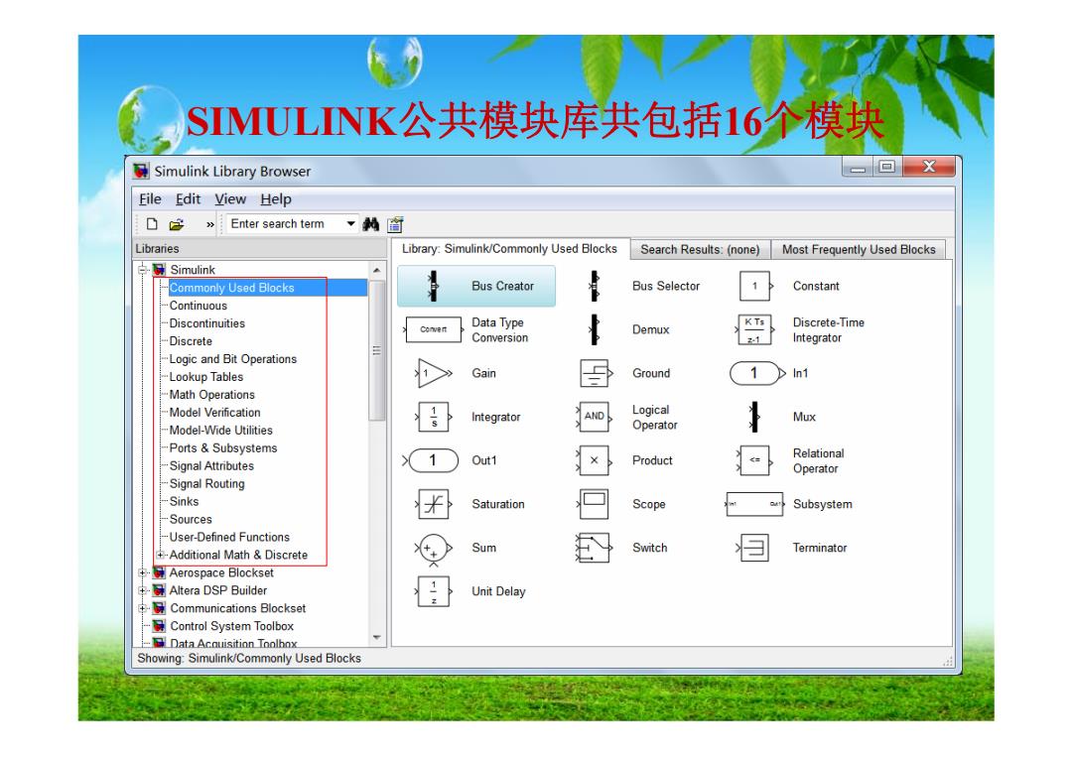Viewport: 1072px width, 757px height.
Task: Select the Control System Toolbox entry
Action: pos(231,626)
